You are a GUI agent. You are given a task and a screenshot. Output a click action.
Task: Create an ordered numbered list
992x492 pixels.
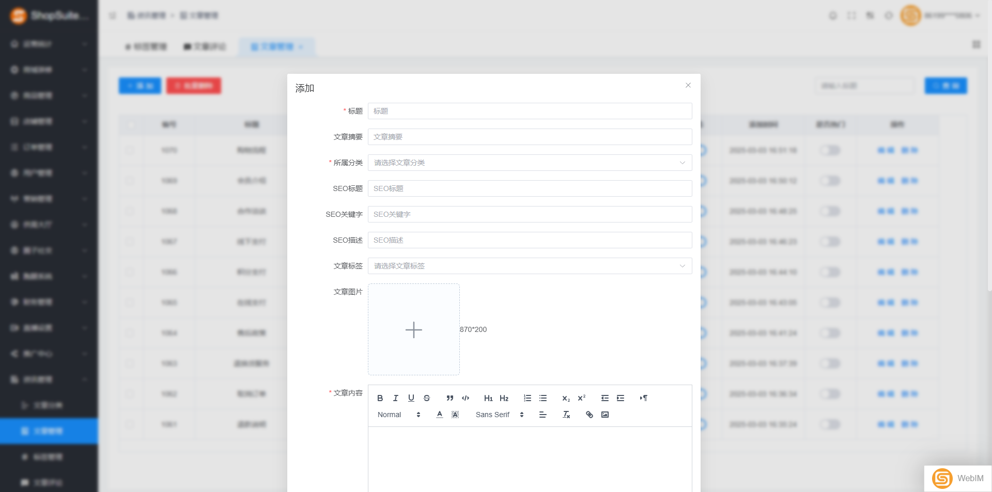pyautogui.click(x=527, y=398)
